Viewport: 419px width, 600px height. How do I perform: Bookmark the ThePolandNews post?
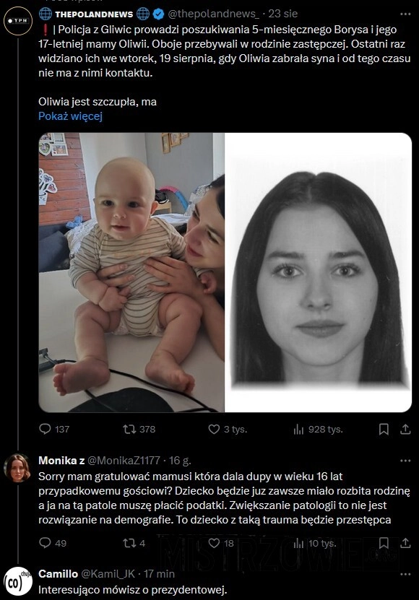384,429
